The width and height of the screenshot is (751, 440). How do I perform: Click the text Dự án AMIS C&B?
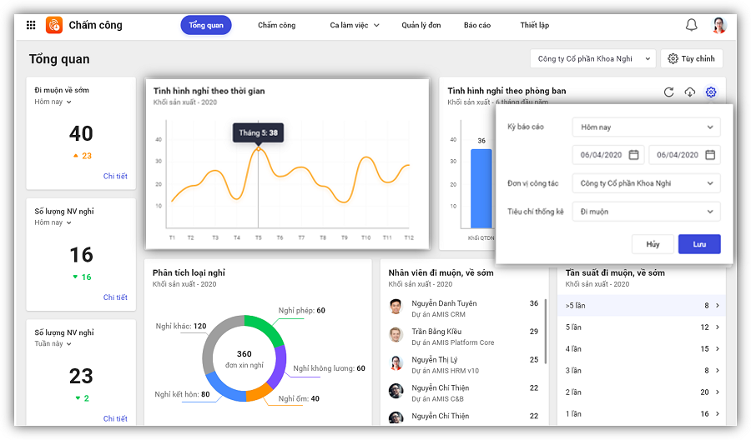pos(437,399)
